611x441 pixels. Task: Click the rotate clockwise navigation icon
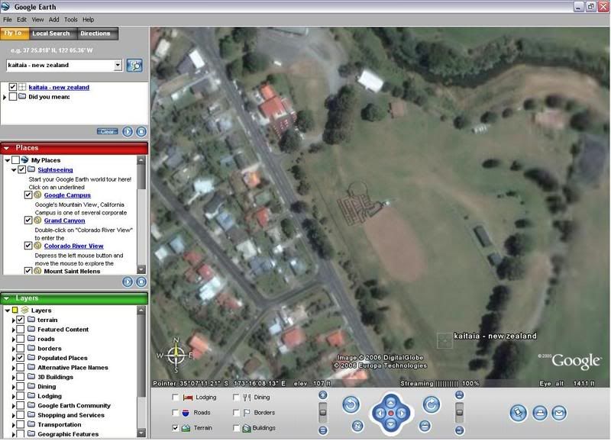click(432, 405)
